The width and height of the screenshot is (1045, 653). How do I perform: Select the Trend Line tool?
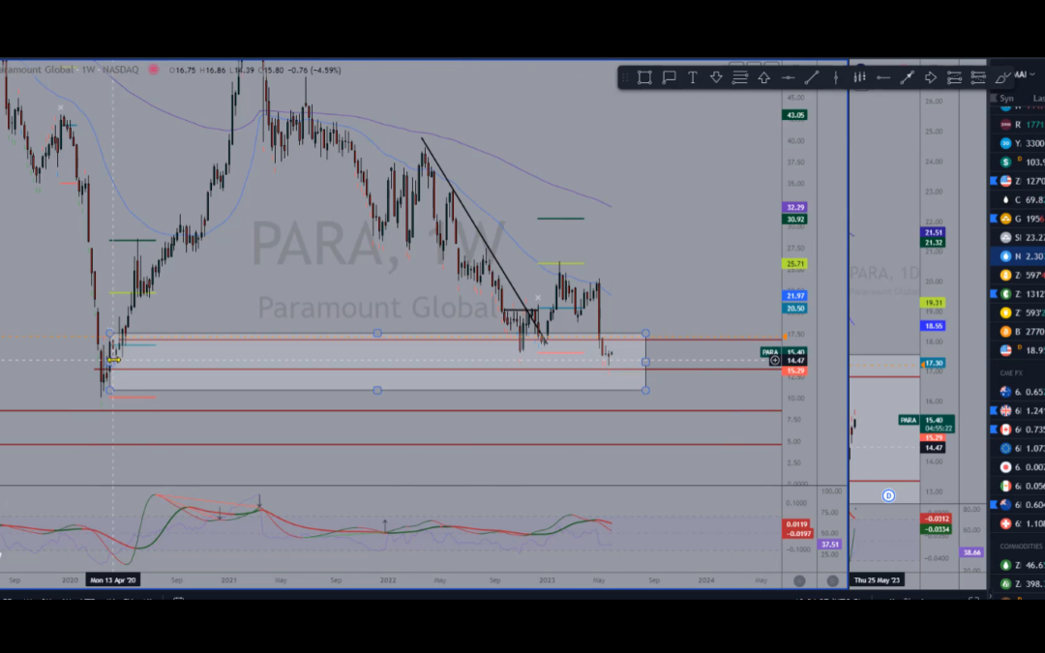tap(812, 78)
